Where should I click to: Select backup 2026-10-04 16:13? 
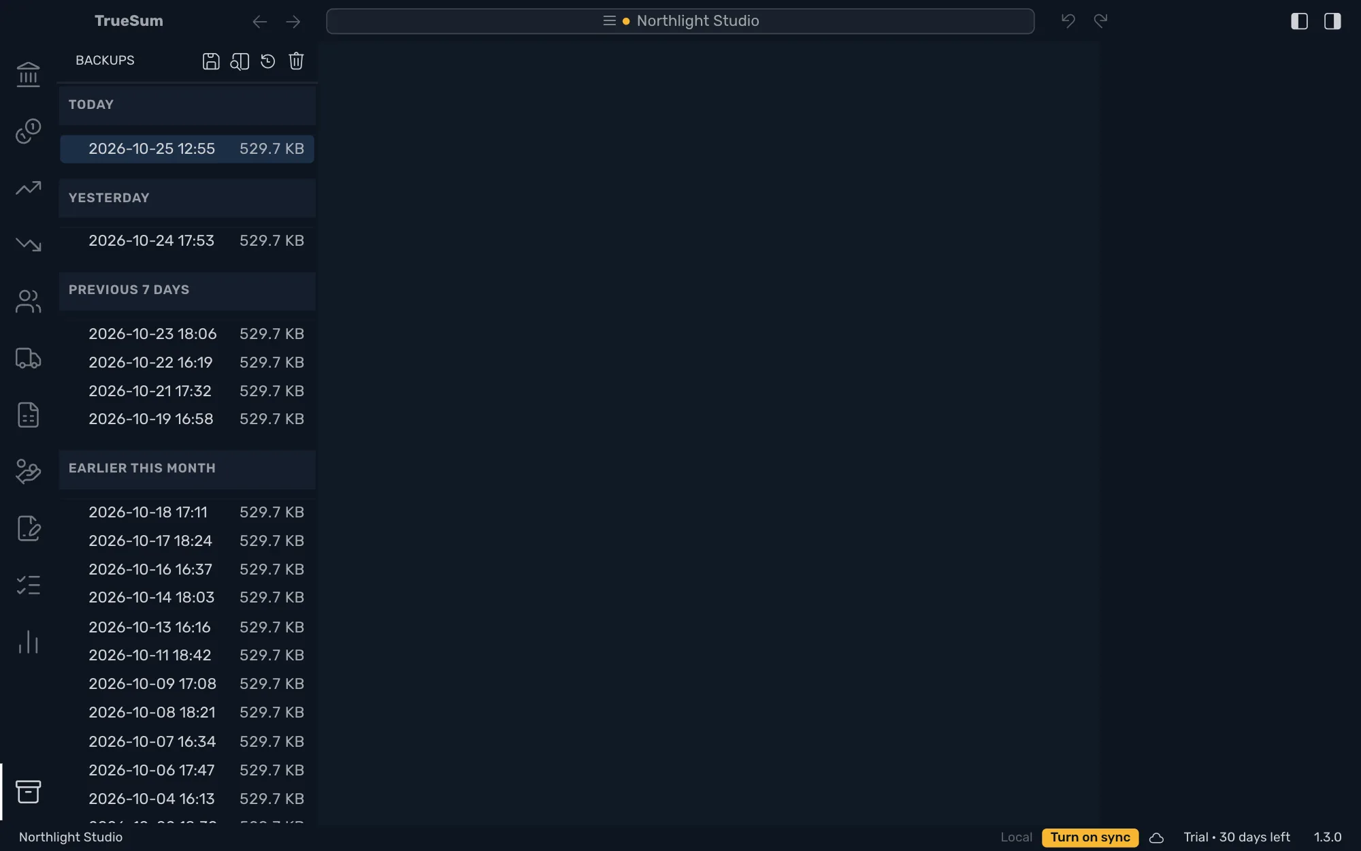tap(187, 799)
